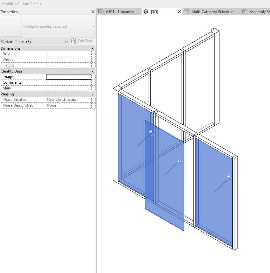The height and width of the screenshot is (273, 270).
Task: Close the Properties palette
Action: (93, 11)
